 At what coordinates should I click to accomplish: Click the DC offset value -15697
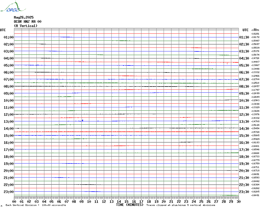pos(255,44)
